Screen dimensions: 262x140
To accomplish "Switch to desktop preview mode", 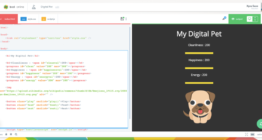I will [250, 19].
